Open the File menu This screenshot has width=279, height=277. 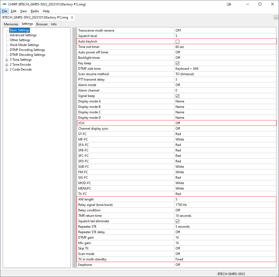[x=5, y=11]
